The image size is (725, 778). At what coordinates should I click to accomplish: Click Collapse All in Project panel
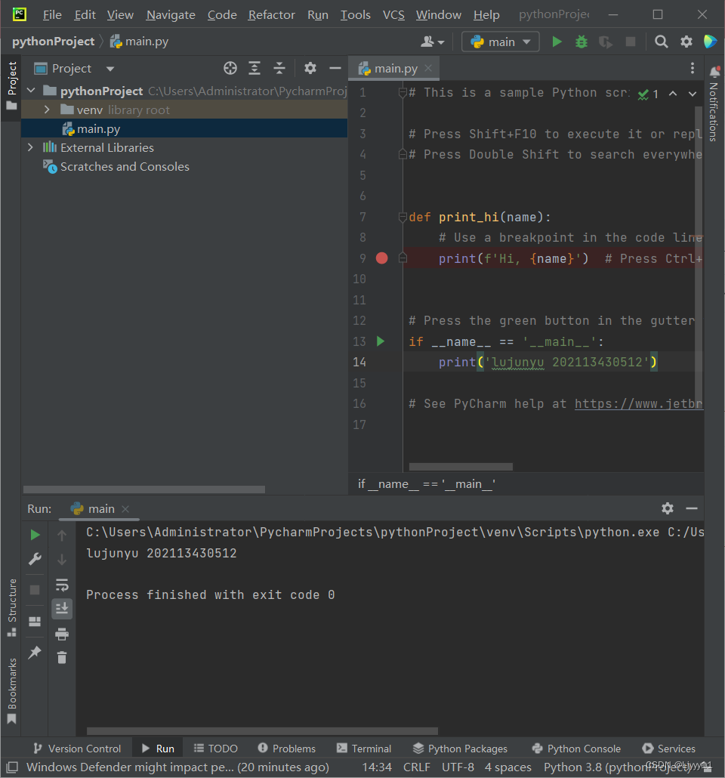click(x=279, y=68)
